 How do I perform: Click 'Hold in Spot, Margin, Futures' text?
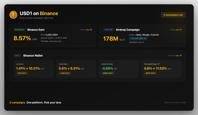point(144,35)
